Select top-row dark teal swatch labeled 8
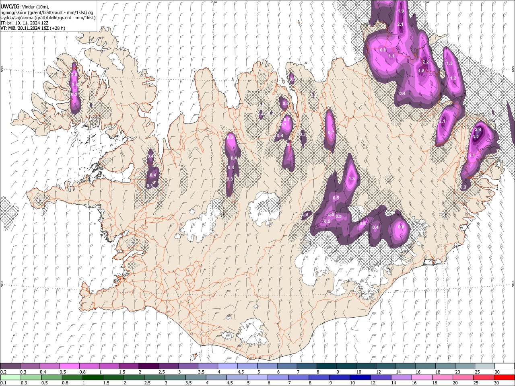 (x=326, y=366)
